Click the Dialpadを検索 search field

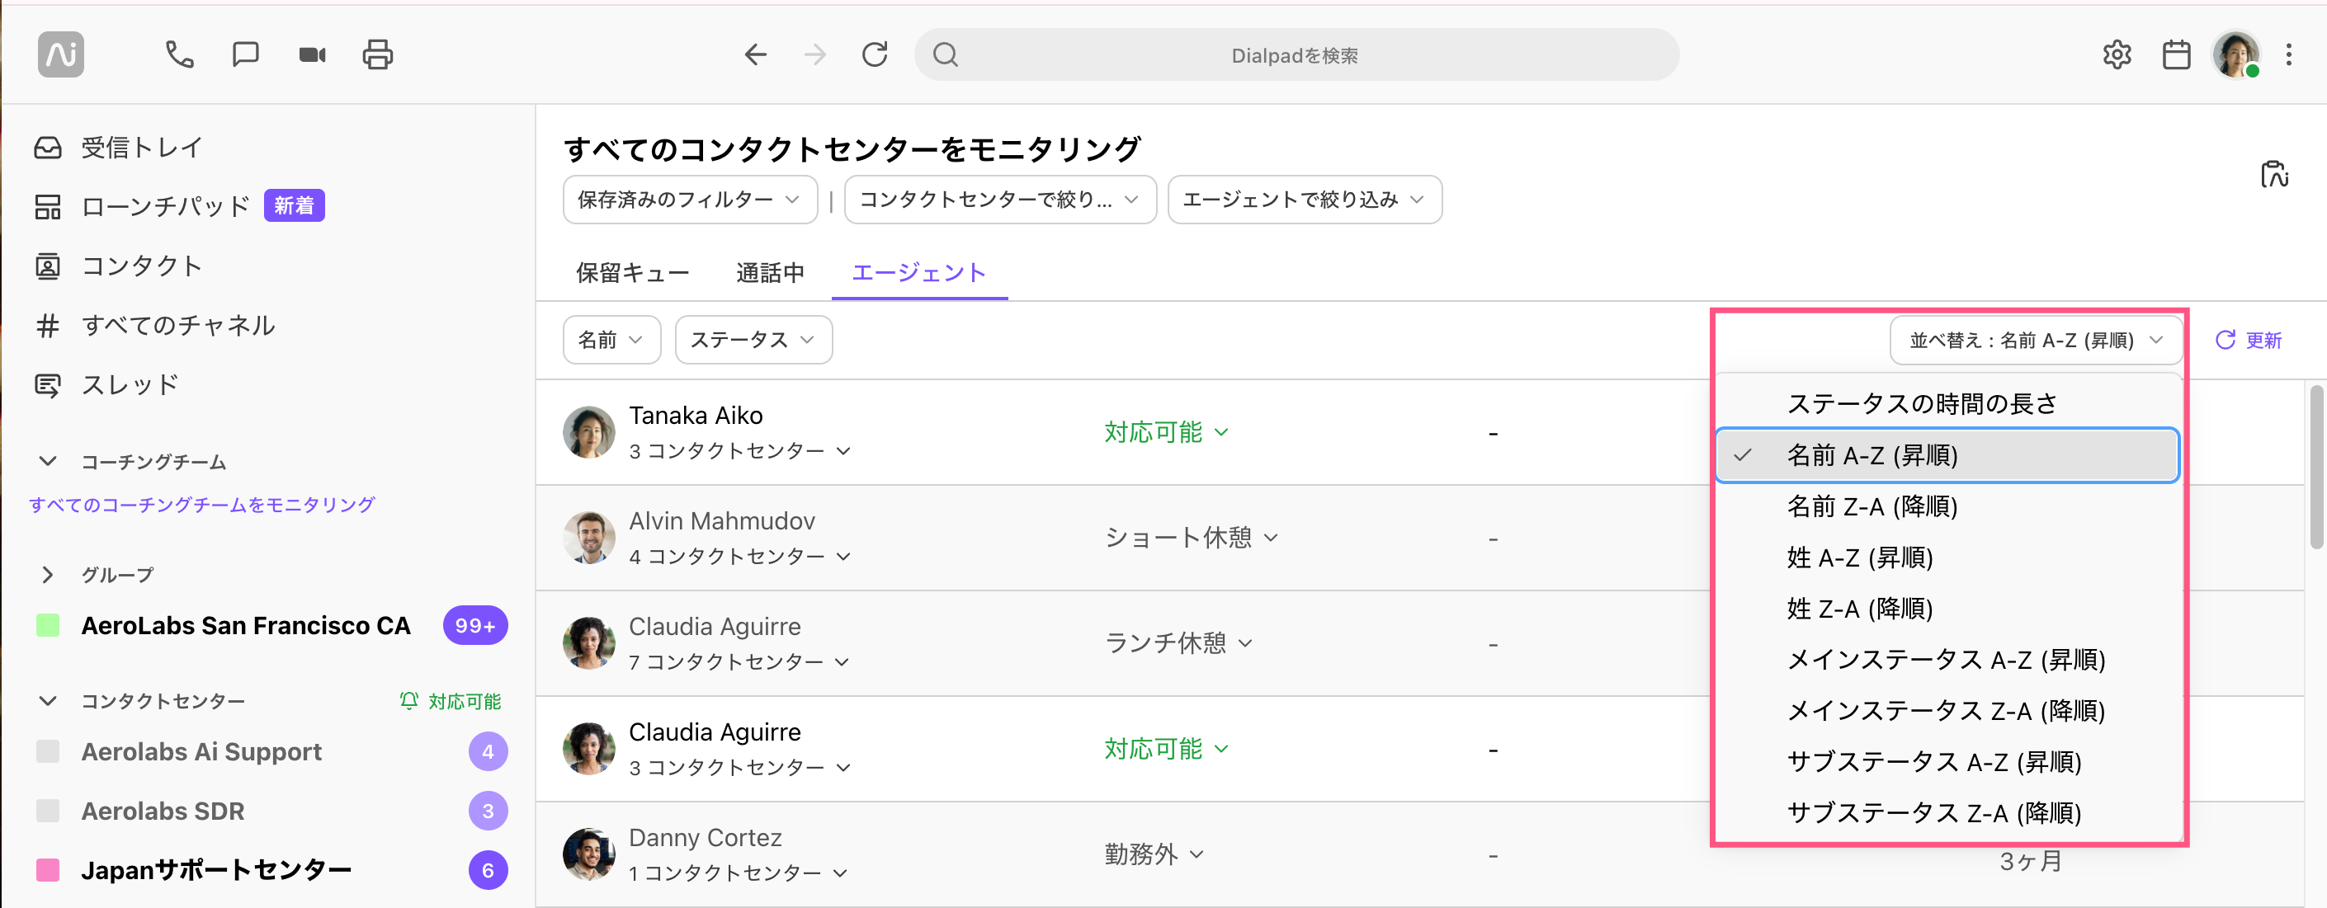click(x=1296, y=55)
